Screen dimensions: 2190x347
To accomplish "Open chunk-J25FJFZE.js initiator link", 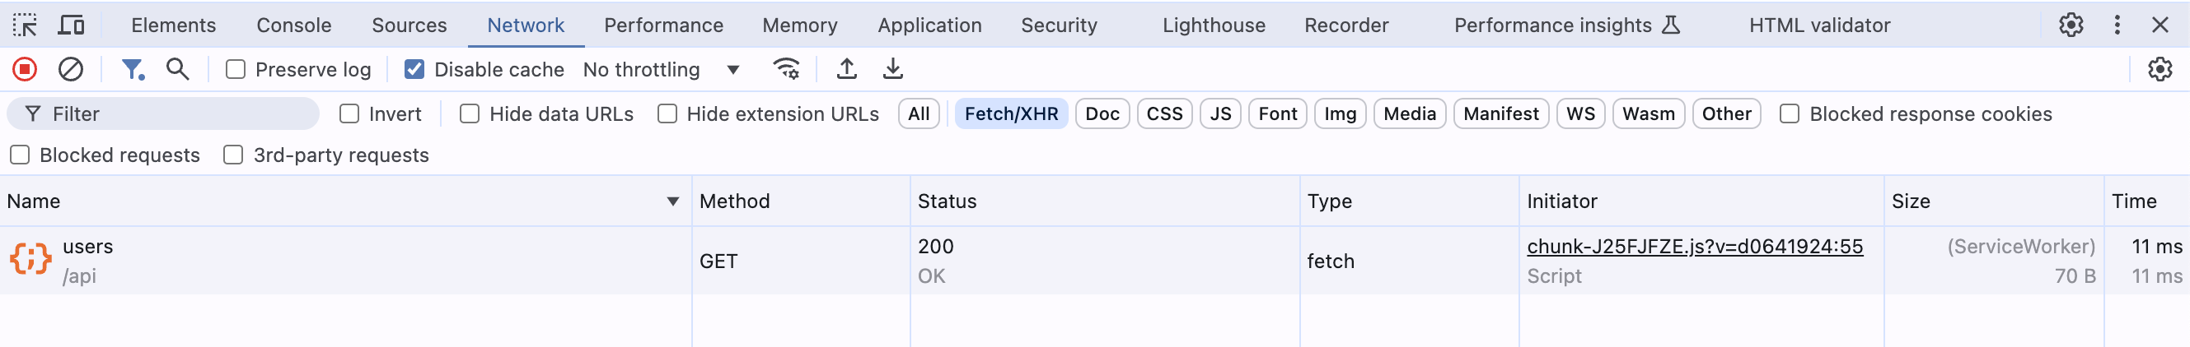I will click(x=1693, y=247).
